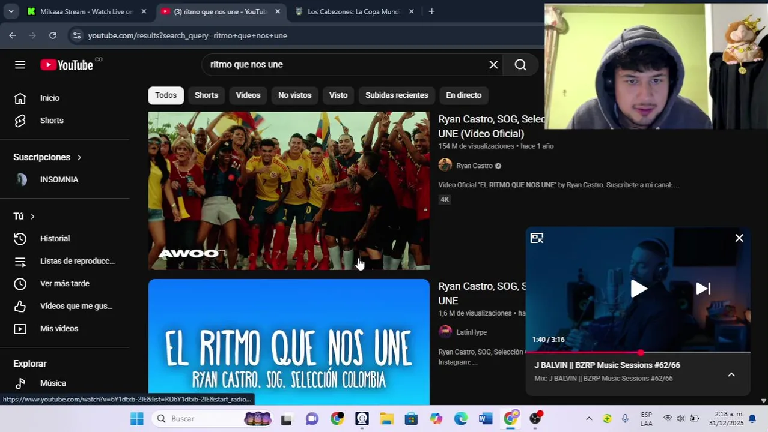Switch to Los Cabezones tab
Screen dimensions: 768x432
[353, 11]
